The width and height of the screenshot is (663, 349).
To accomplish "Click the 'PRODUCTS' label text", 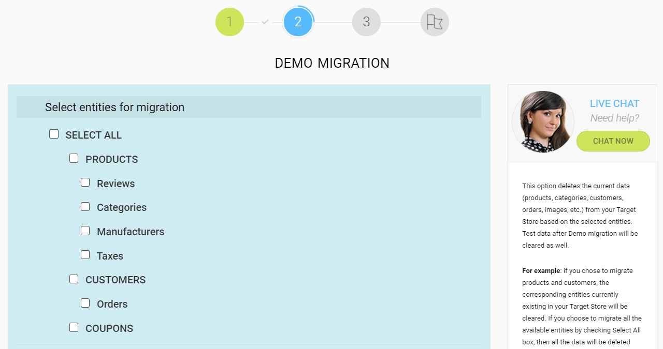I will [x=112, y=159].
